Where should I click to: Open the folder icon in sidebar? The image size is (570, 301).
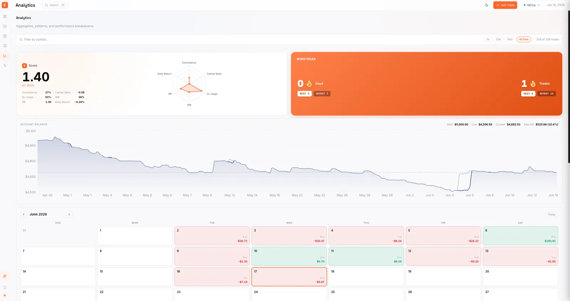pos(5,26)
